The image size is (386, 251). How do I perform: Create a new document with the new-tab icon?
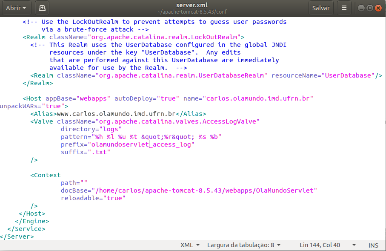[42, 8]
